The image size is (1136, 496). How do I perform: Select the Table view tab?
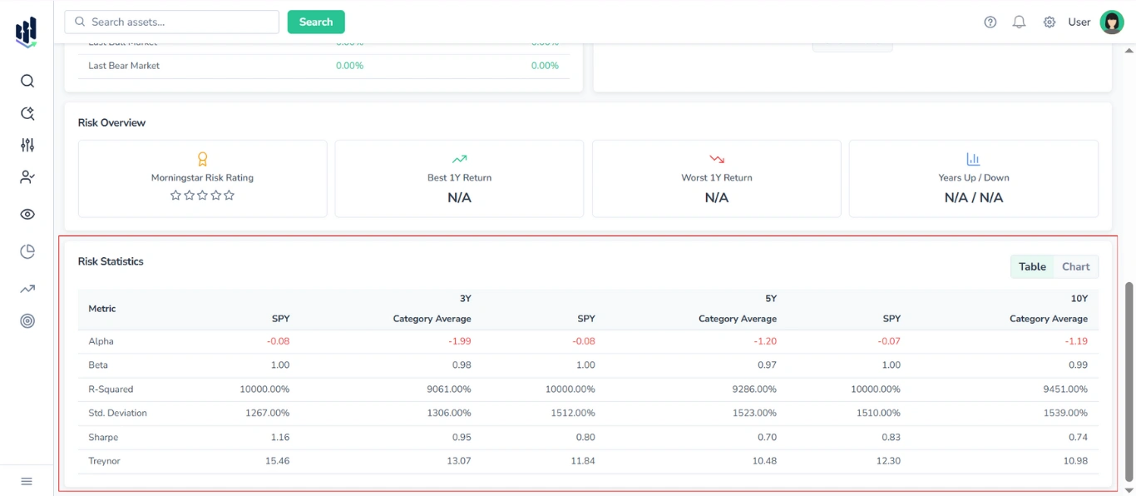tap(1032, 266)
